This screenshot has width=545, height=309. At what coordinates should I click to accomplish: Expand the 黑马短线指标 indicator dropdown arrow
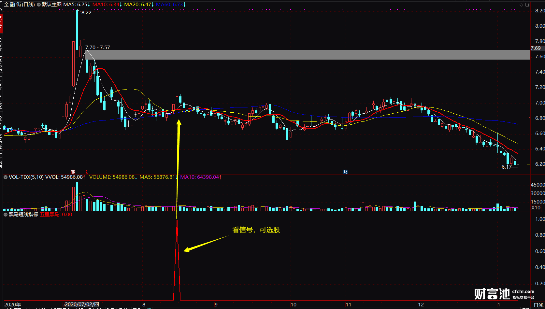[x=6, y=215]
